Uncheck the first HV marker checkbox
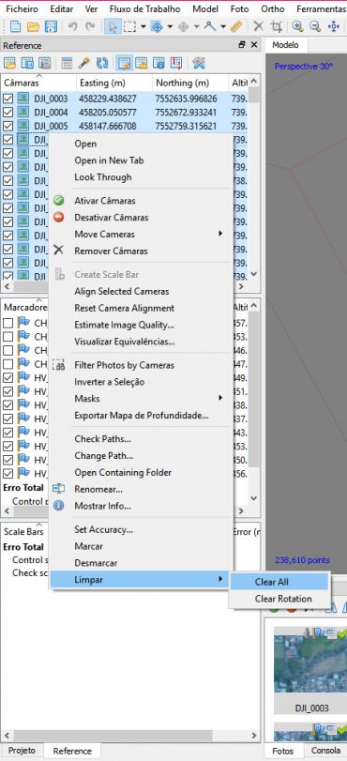Image resolution: width=347 pixels, height=761 pixels. (8, 377)
